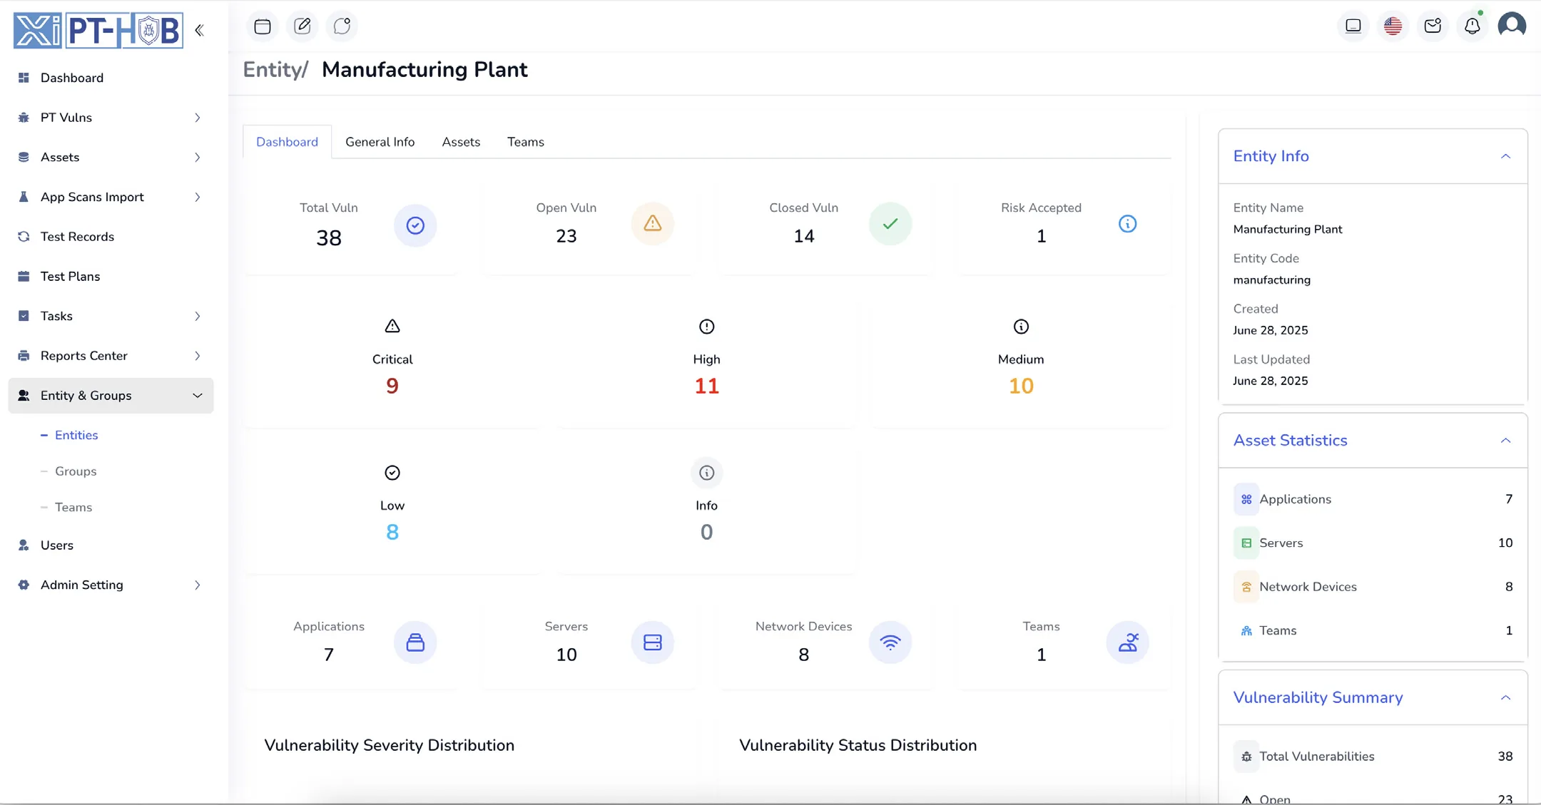
Task: Open the user profile avatar
Action: click(x=1512, y=26)
